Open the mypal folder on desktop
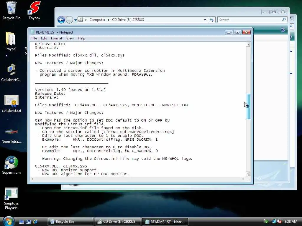This screenshot has width=302, height=226. point(11,41)
